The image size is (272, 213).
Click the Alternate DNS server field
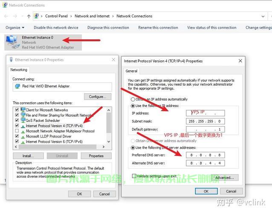205,163
